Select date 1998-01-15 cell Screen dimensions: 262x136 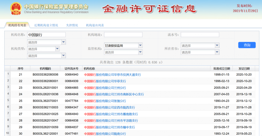click(x=222, y=75)
